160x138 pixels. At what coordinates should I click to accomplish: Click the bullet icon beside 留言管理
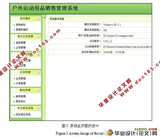pyautogui.click(x=14, y=43)
